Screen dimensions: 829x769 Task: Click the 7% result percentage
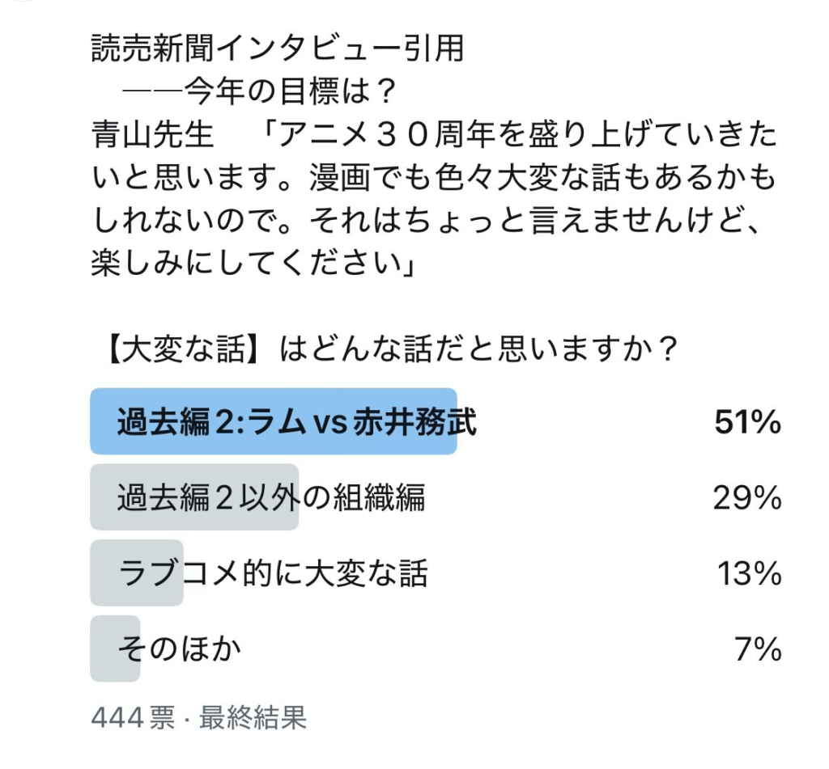(x=758, y=649)
